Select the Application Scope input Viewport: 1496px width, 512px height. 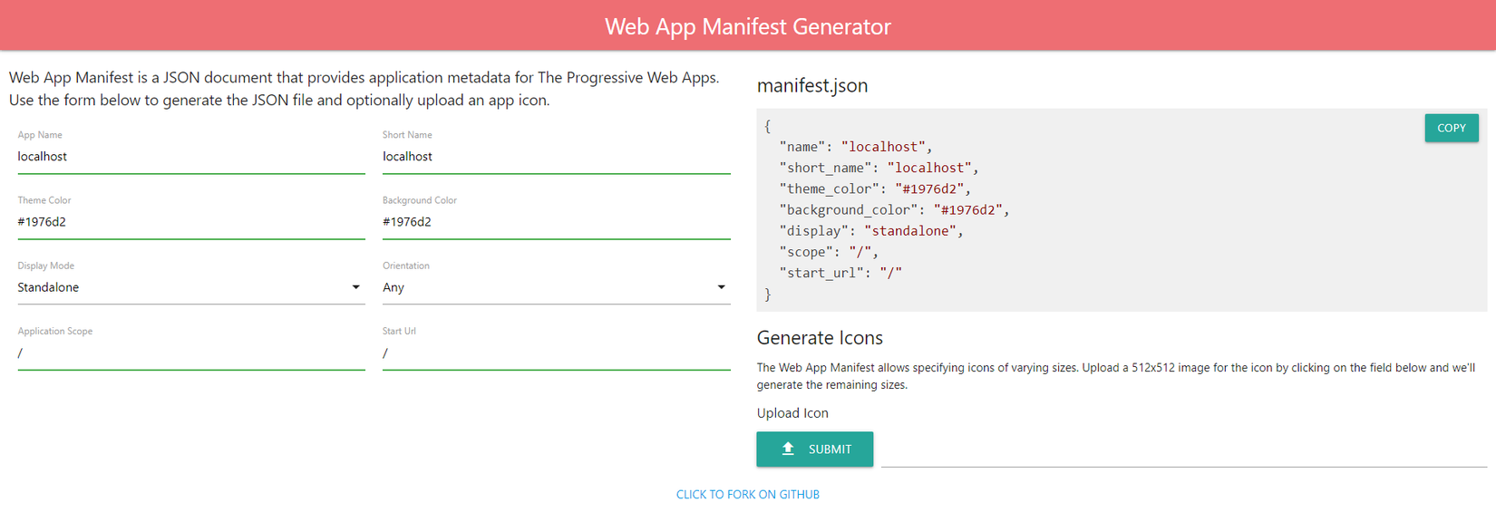190,353
